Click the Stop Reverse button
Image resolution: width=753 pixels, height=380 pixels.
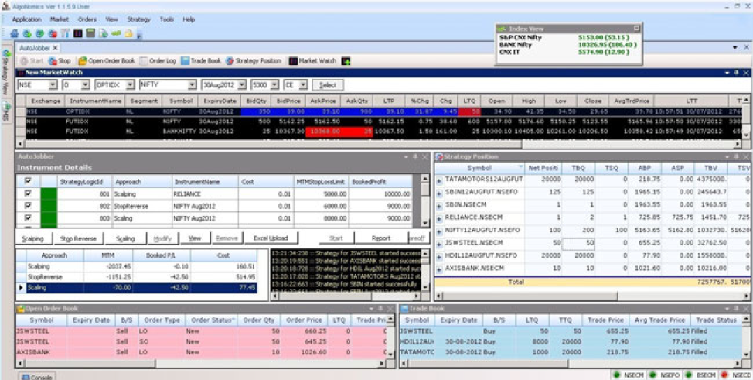click(78, 238)
